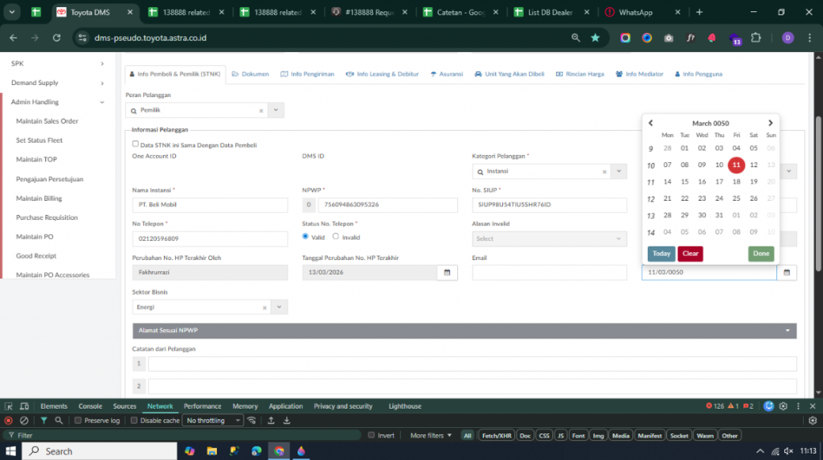Reload the page from browser toolbar
This screenshot has width=823, height=460.
click(x=56, y=38)
